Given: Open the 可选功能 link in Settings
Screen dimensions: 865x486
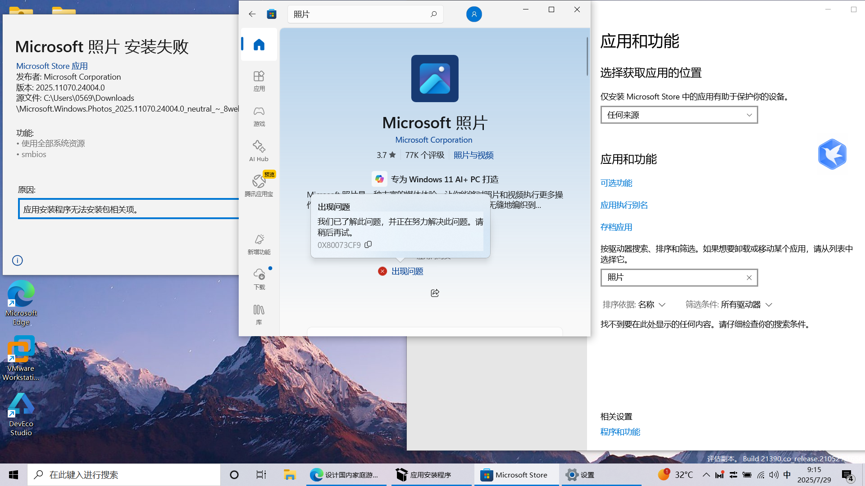Looking at the screenshot, I should (616, 183).
